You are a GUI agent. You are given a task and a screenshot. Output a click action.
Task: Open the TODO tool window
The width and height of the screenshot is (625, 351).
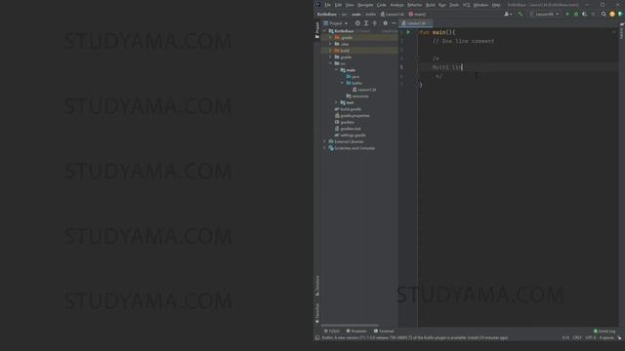coord(332,331)
